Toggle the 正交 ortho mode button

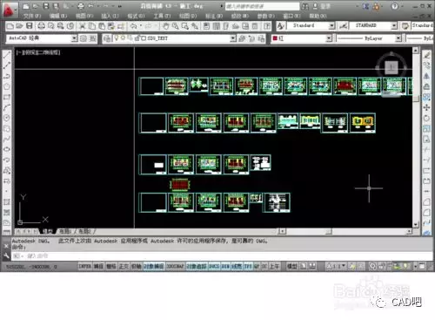click(x=124, y=266)
